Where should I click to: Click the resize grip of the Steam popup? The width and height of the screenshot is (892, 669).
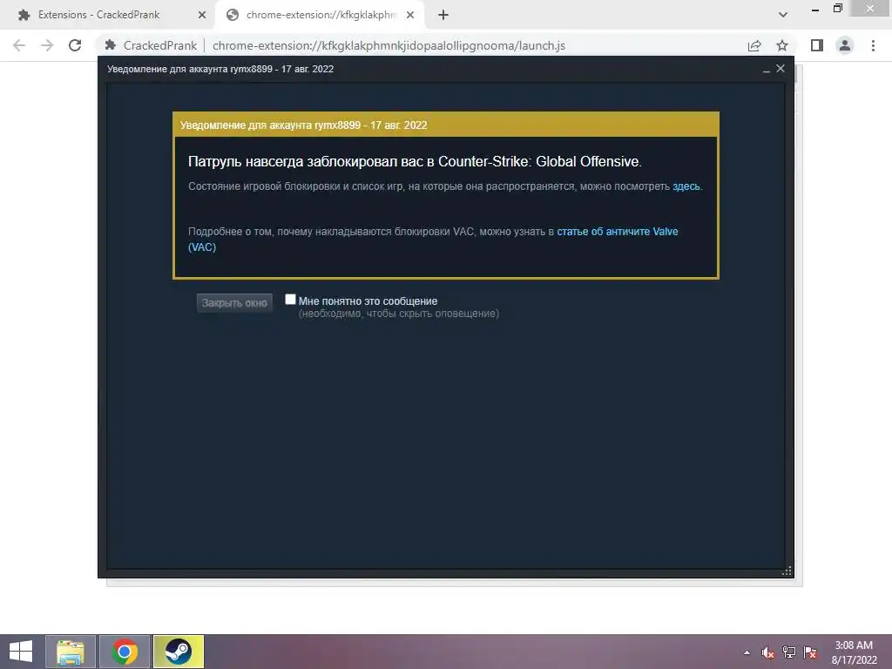point(787,571)
